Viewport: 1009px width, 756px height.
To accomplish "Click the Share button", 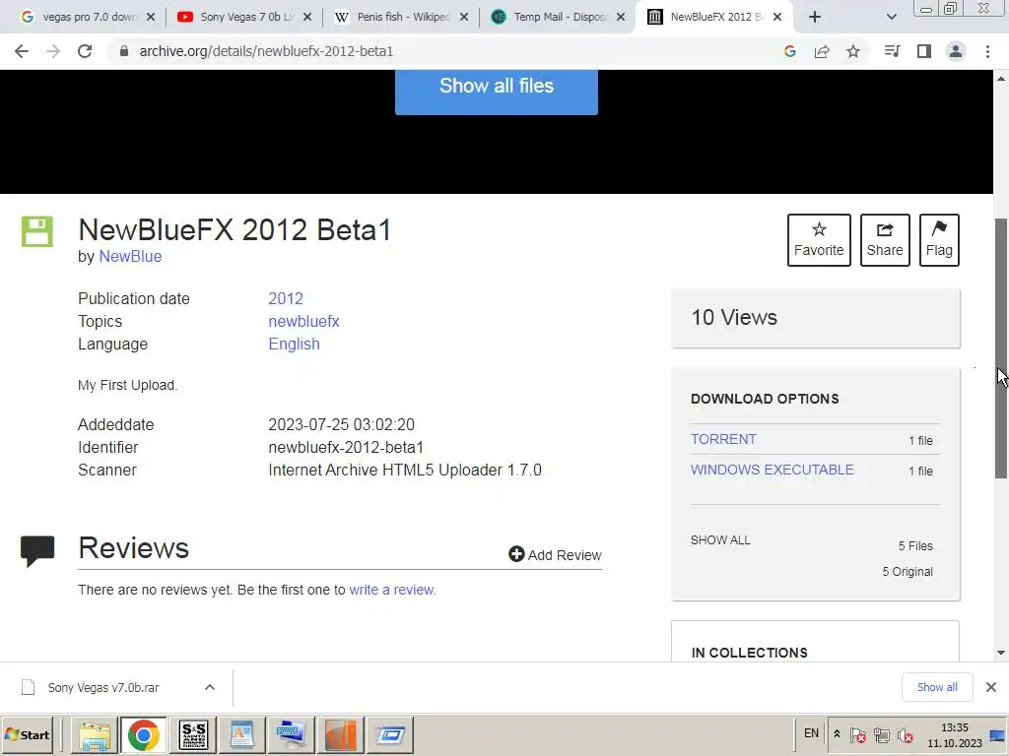I will click(885, 240).
